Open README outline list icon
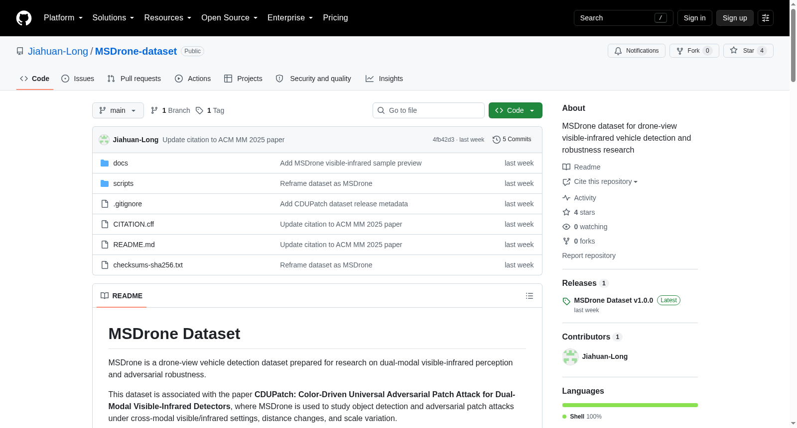Image resolution: width=797 pixels, height=428 pixels. click(x=530, y=296)
